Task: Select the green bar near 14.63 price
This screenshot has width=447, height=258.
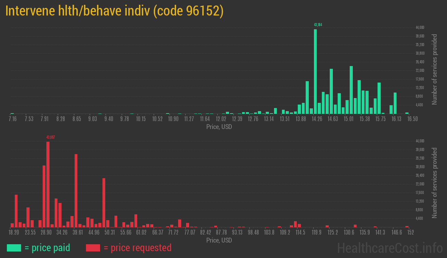Action: 331,91
